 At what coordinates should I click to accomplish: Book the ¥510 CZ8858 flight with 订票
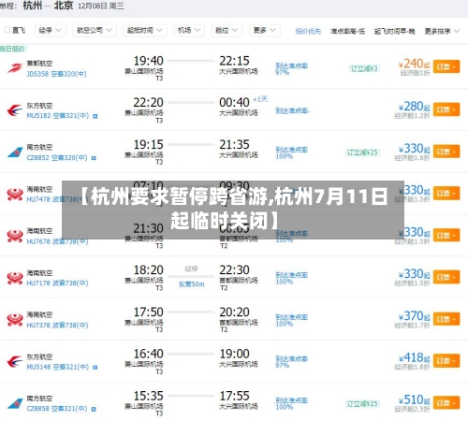[446, 403]
